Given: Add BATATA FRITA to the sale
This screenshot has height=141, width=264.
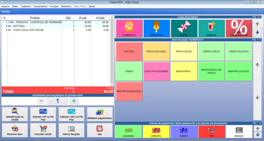Looking at the screenshot, I should pyautogui.click(x=184, y=71).
